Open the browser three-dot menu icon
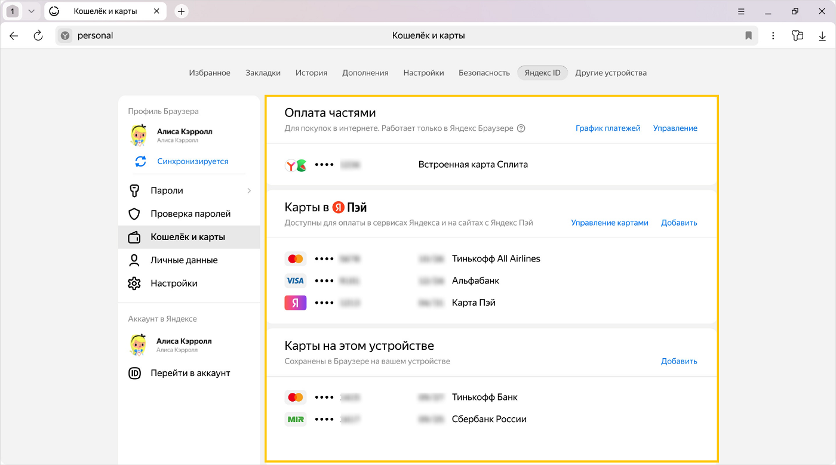Screen dimensions: 836x465 click(x=773, y=36)
